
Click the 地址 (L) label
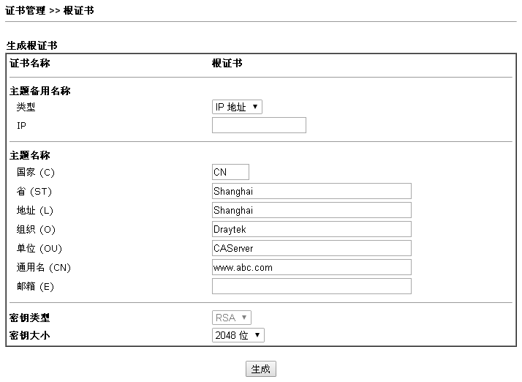pos(35,210)
